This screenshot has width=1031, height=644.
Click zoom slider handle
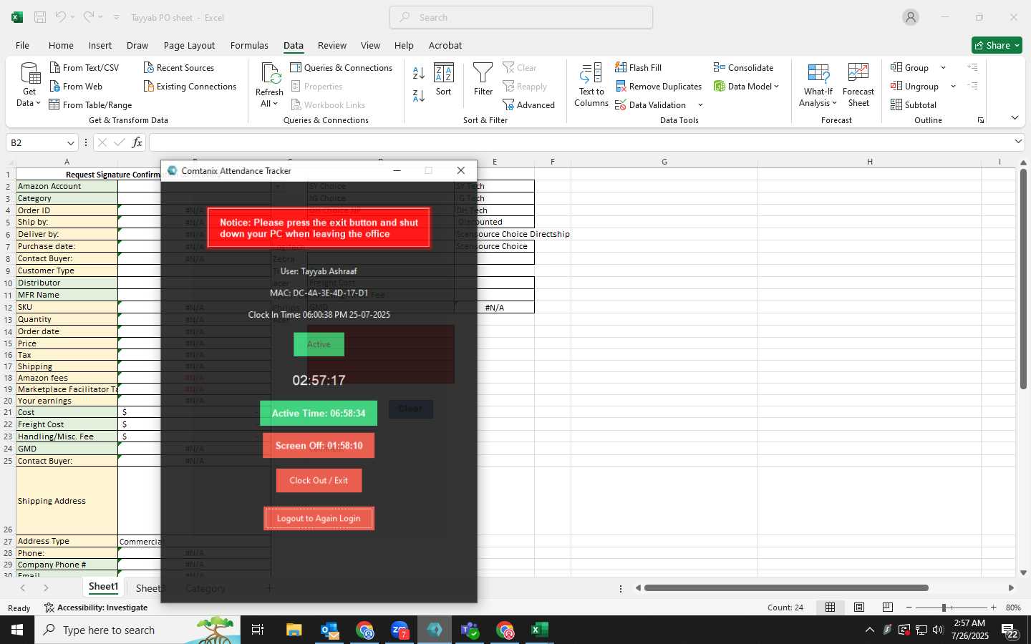(x=944, y=608)
